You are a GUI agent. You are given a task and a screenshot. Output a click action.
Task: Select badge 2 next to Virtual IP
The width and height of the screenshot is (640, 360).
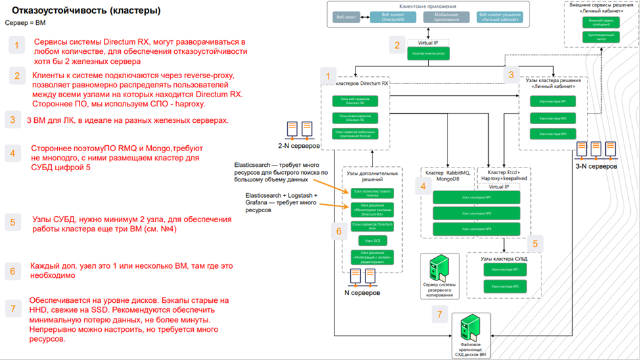point(397,45)
